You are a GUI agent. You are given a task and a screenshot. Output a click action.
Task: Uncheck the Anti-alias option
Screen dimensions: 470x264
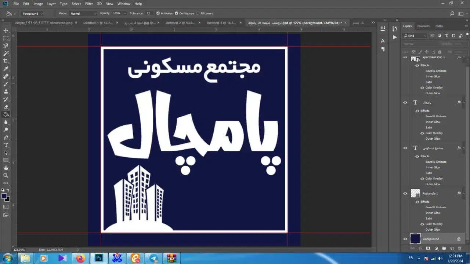pyautogui.click(x=158, y=13)
